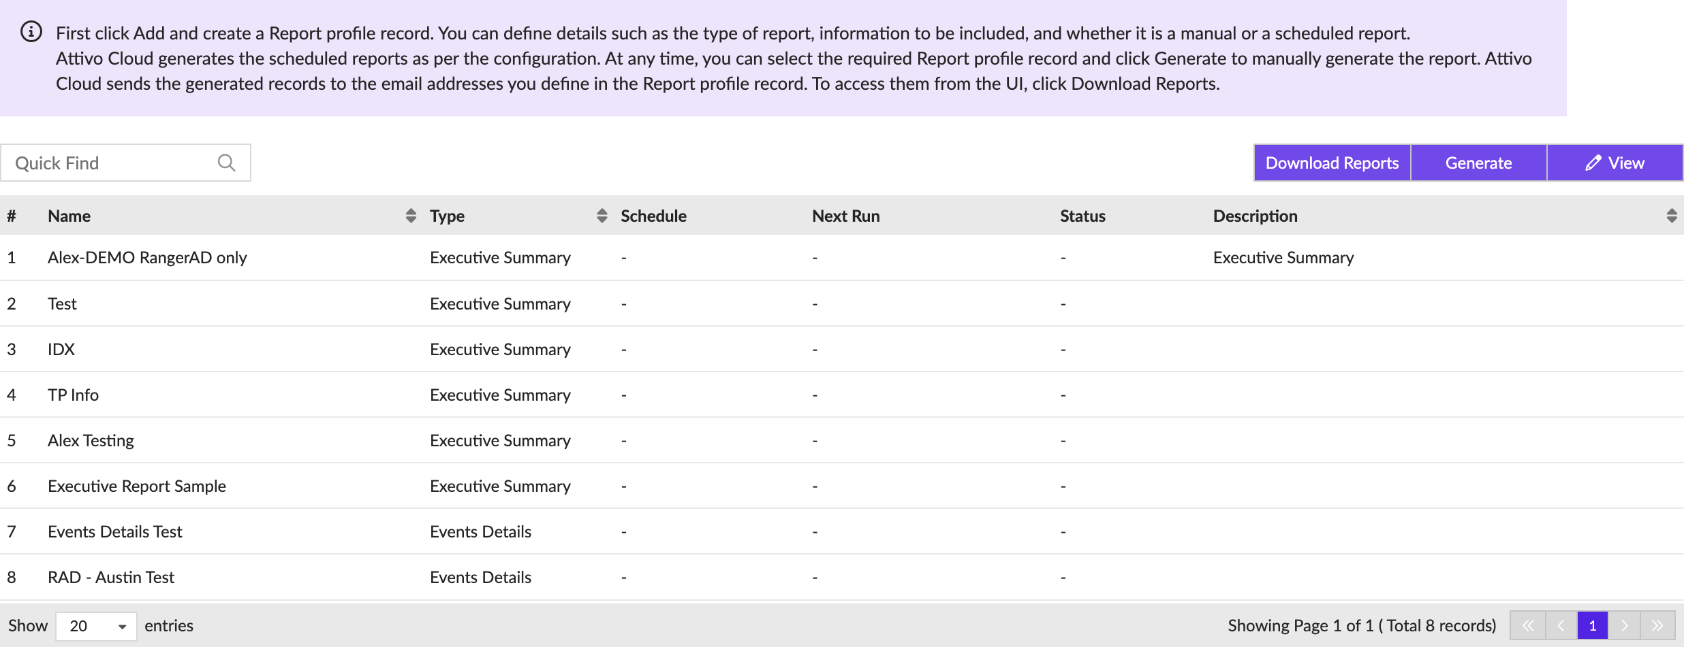Click the info icon in the banner
1684x647 pixels.
click(x=31, y=32)
